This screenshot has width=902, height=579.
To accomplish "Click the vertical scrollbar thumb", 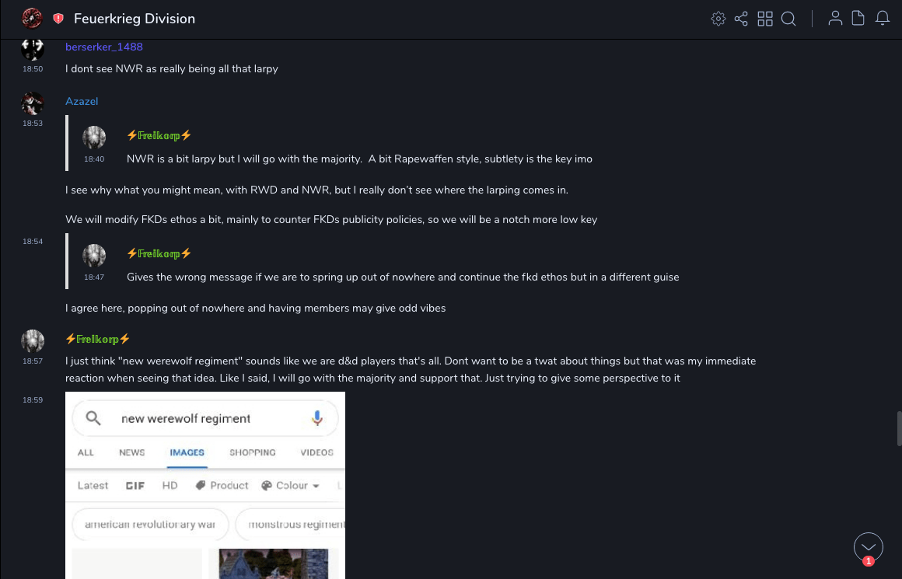I will coord(898,428).
